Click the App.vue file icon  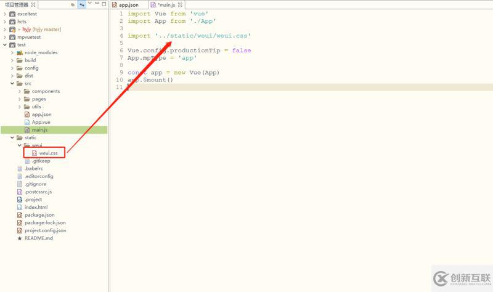(27, 122)
